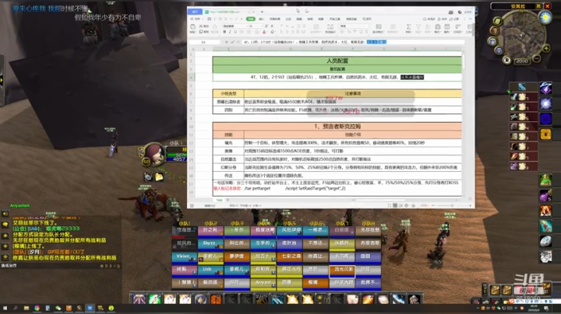Screen dimensions: 561x314
Task: Select raid member Usb in raid frames
Action: click(210, 270)
